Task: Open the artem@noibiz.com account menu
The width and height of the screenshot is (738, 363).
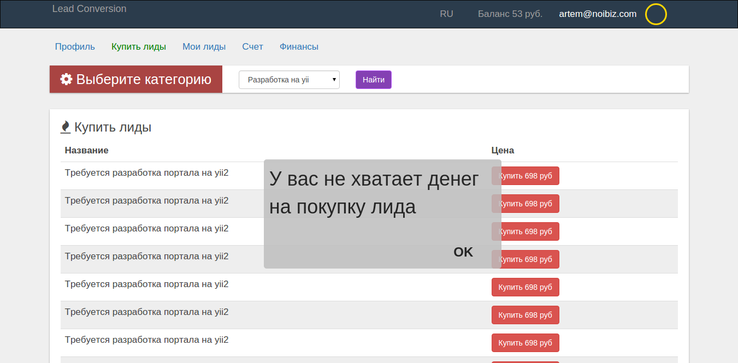Action: [x=598, y=14]
